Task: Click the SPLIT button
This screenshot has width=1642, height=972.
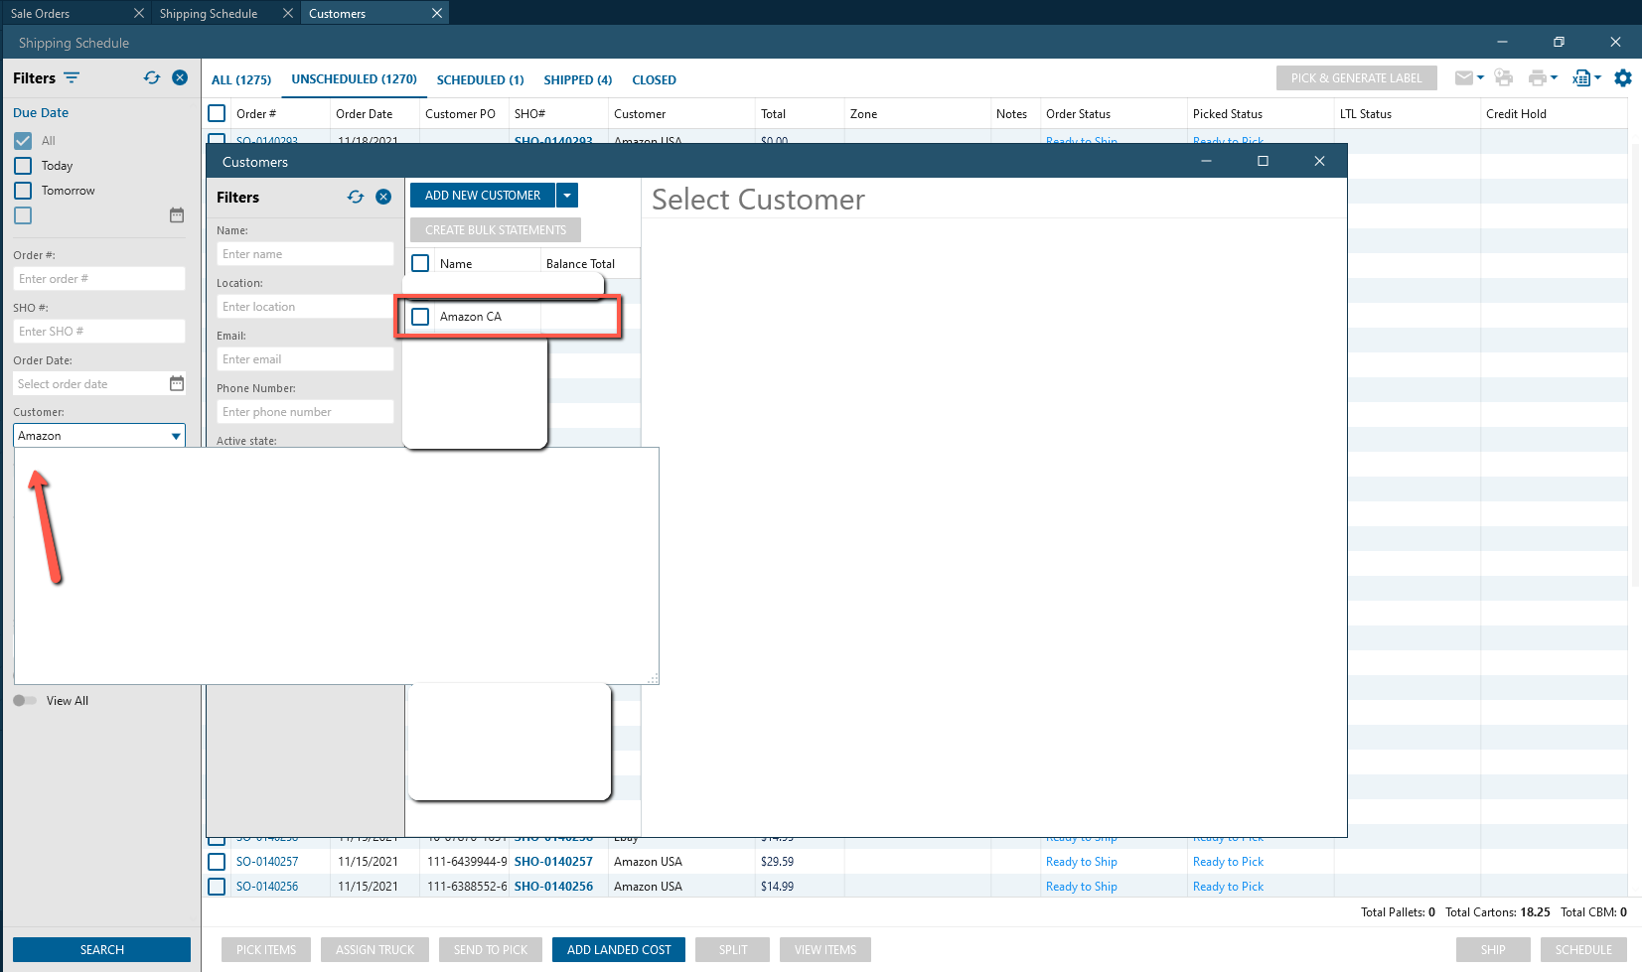Action: point(733,950)
